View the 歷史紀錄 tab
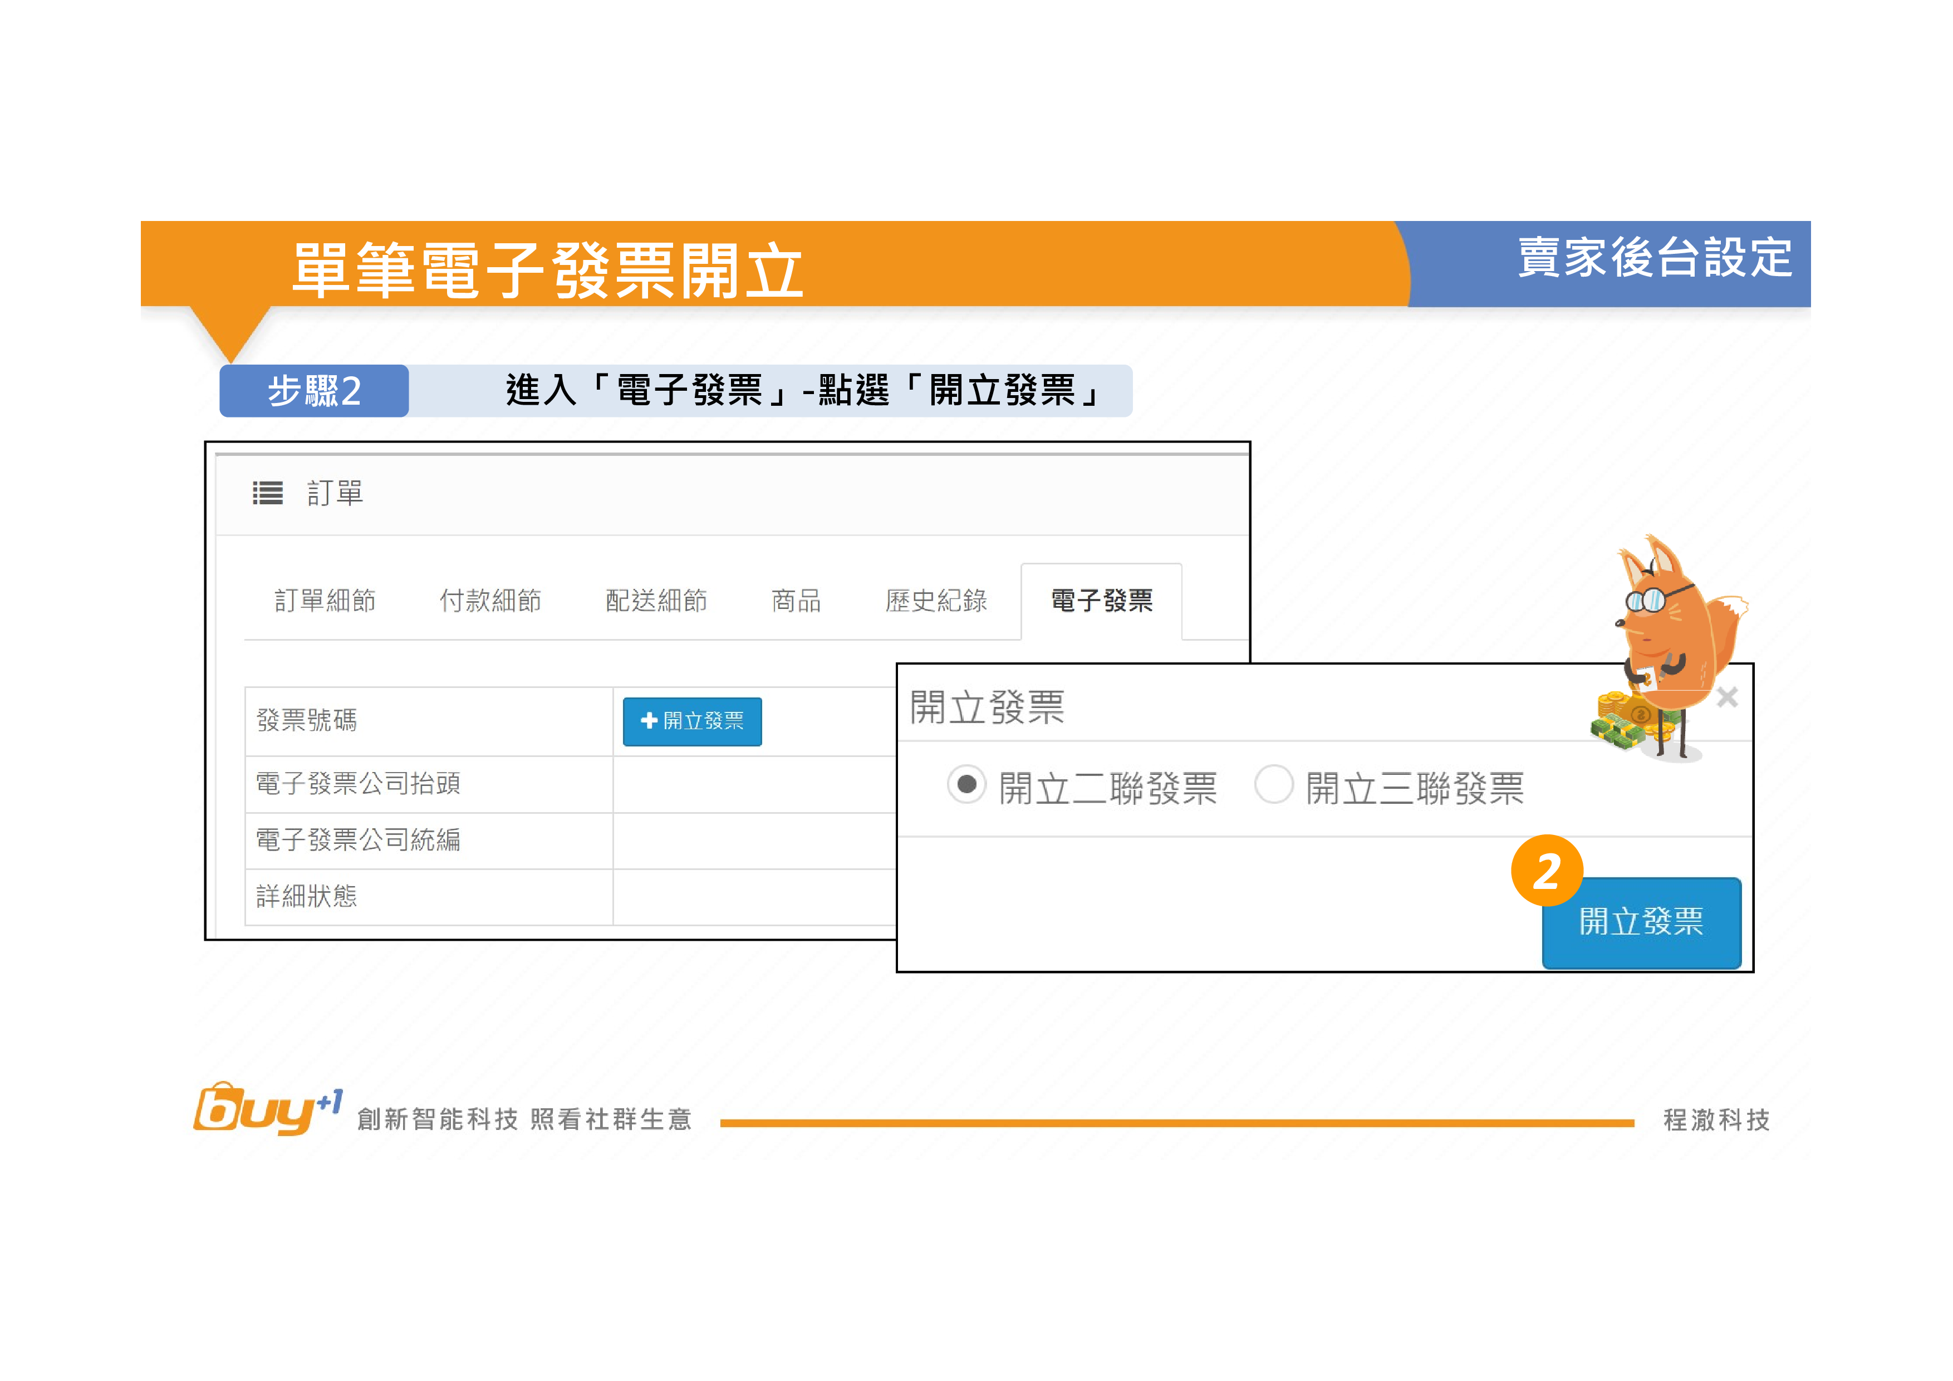Screen dimensions: 1953x1381 936,601
